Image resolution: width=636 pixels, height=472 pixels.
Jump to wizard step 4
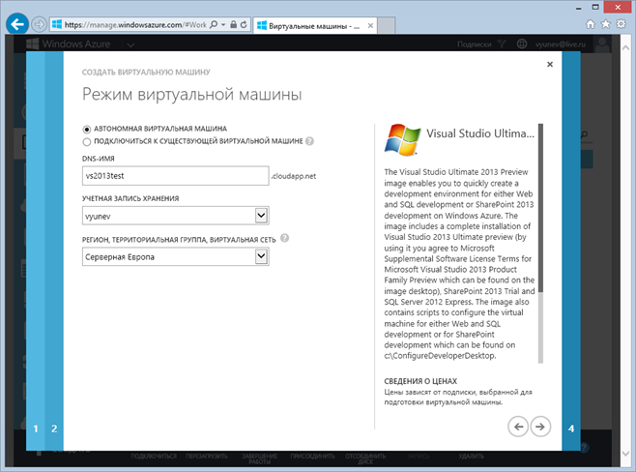[571, 428]
